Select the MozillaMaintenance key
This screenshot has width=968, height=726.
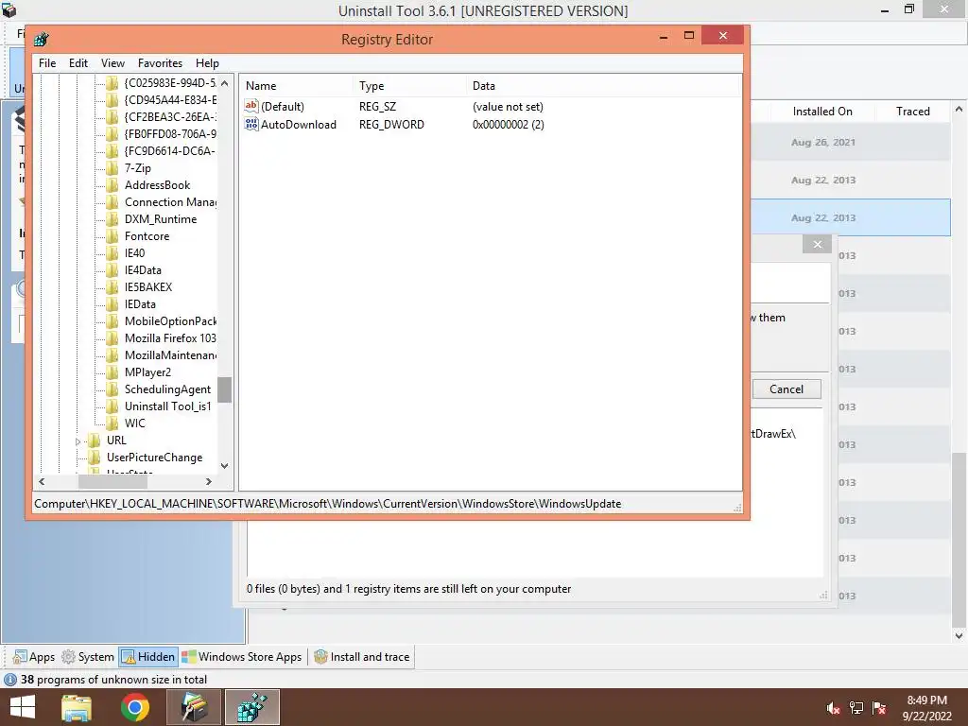[170, 355]
